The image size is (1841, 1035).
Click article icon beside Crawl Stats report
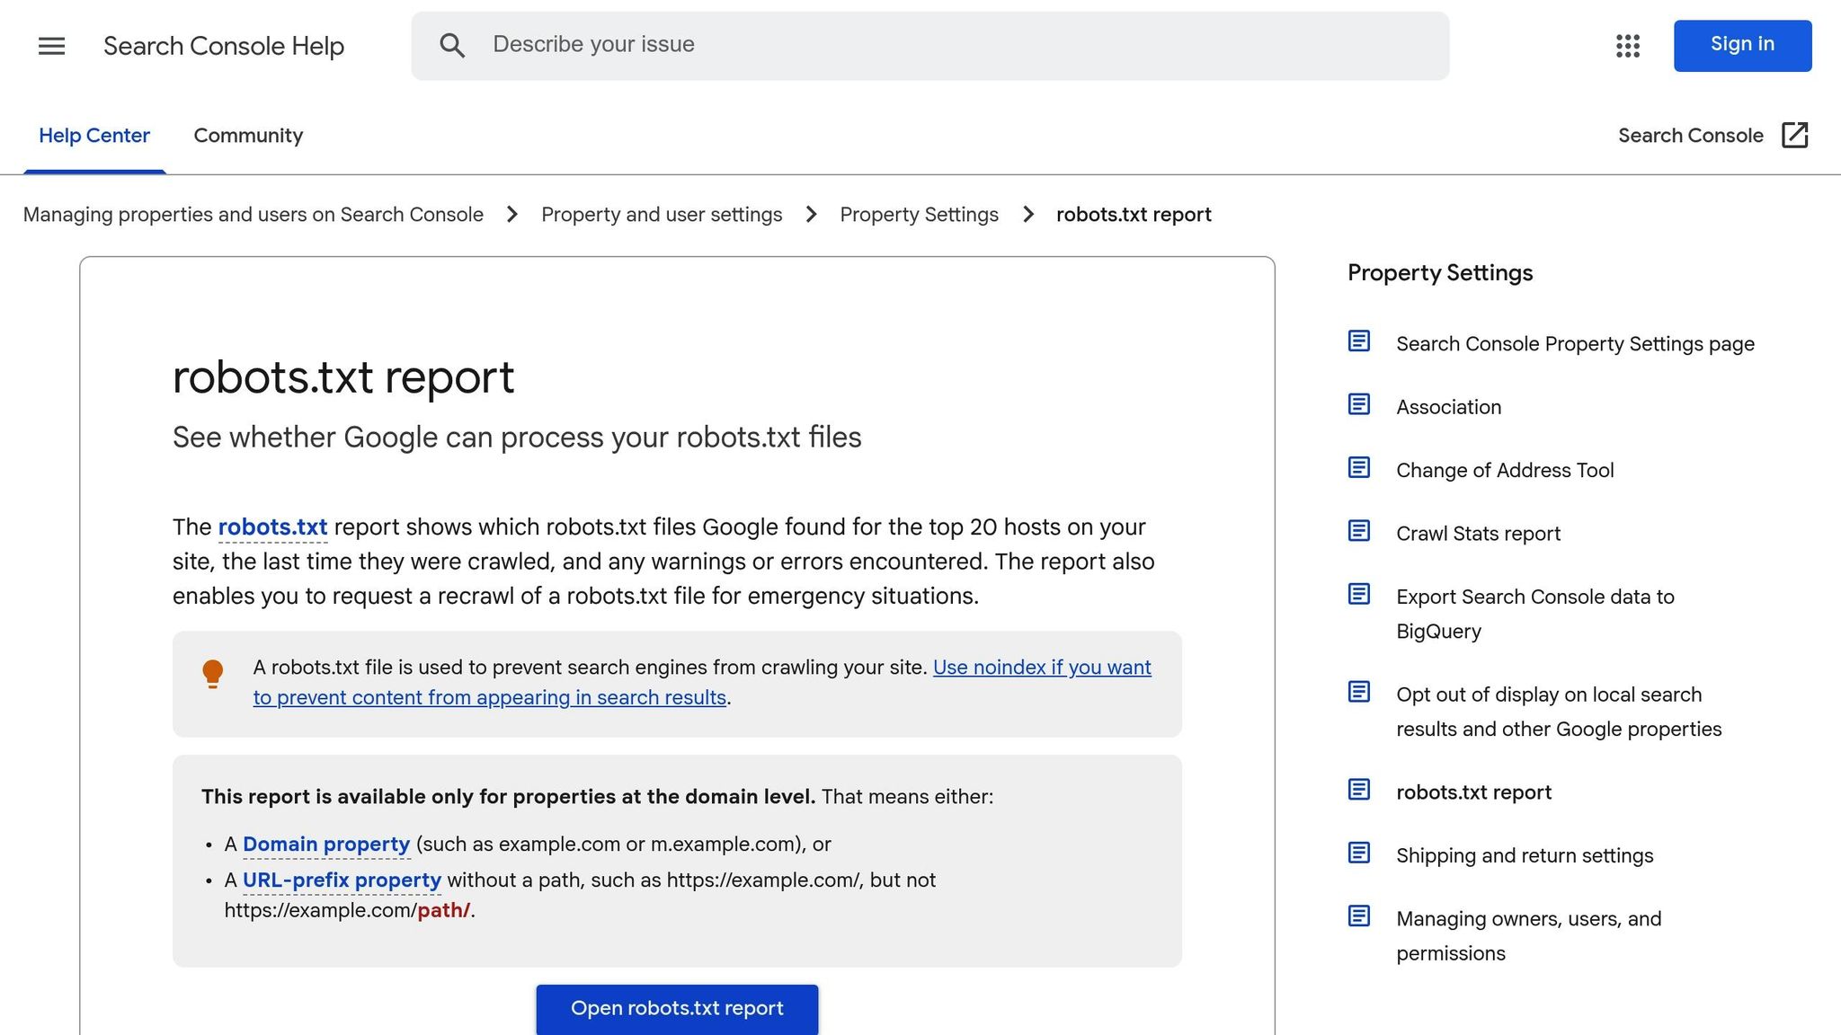tap(1359, 531)
